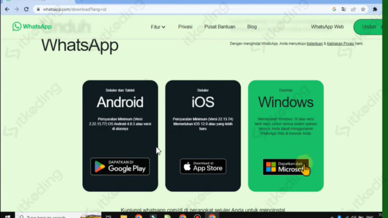Open the Windows Start button
The width and height of the screenshot is (388, 218).
(8, 216)
